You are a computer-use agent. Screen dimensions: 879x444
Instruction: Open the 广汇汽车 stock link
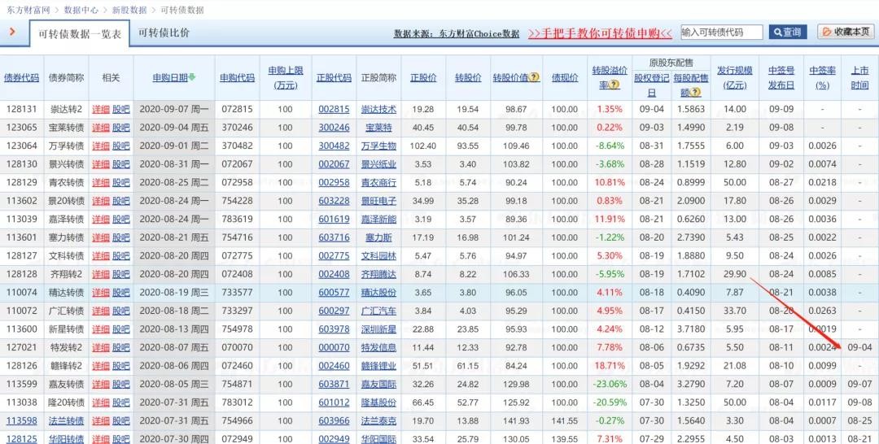[378, 311]
